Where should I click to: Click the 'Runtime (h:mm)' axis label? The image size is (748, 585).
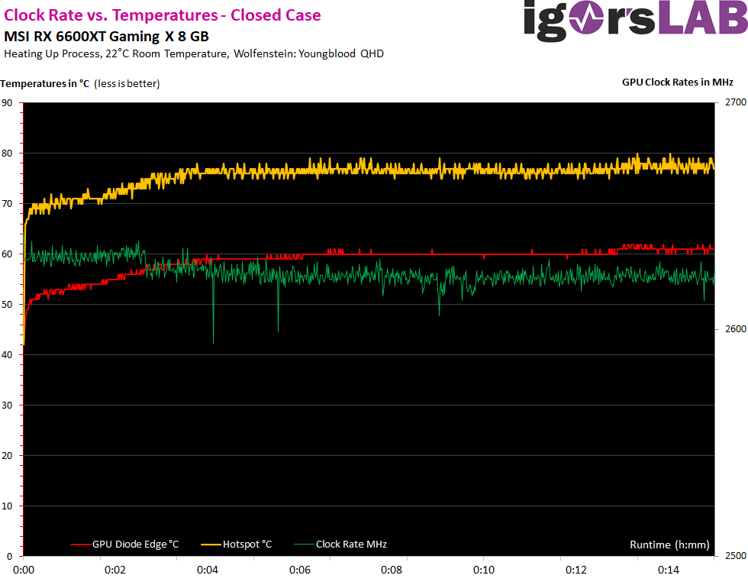[x=669, y=545]
